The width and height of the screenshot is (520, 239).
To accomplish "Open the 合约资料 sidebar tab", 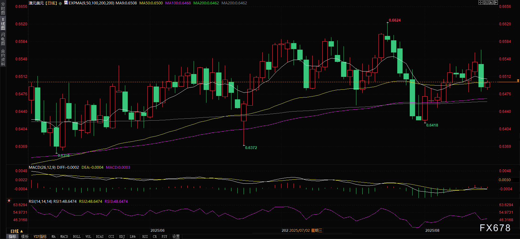I will tap(3, 57).
